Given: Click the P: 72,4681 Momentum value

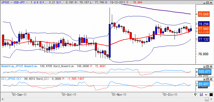Looking at the screenshot, I should (x=98, y=66).
